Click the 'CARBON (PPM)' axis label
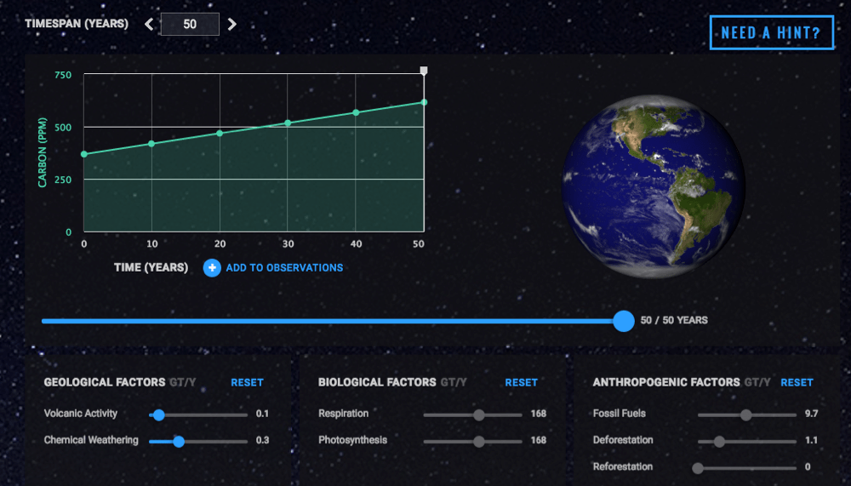The width and height of the screenshot is (851, 486). pos(43,152)
